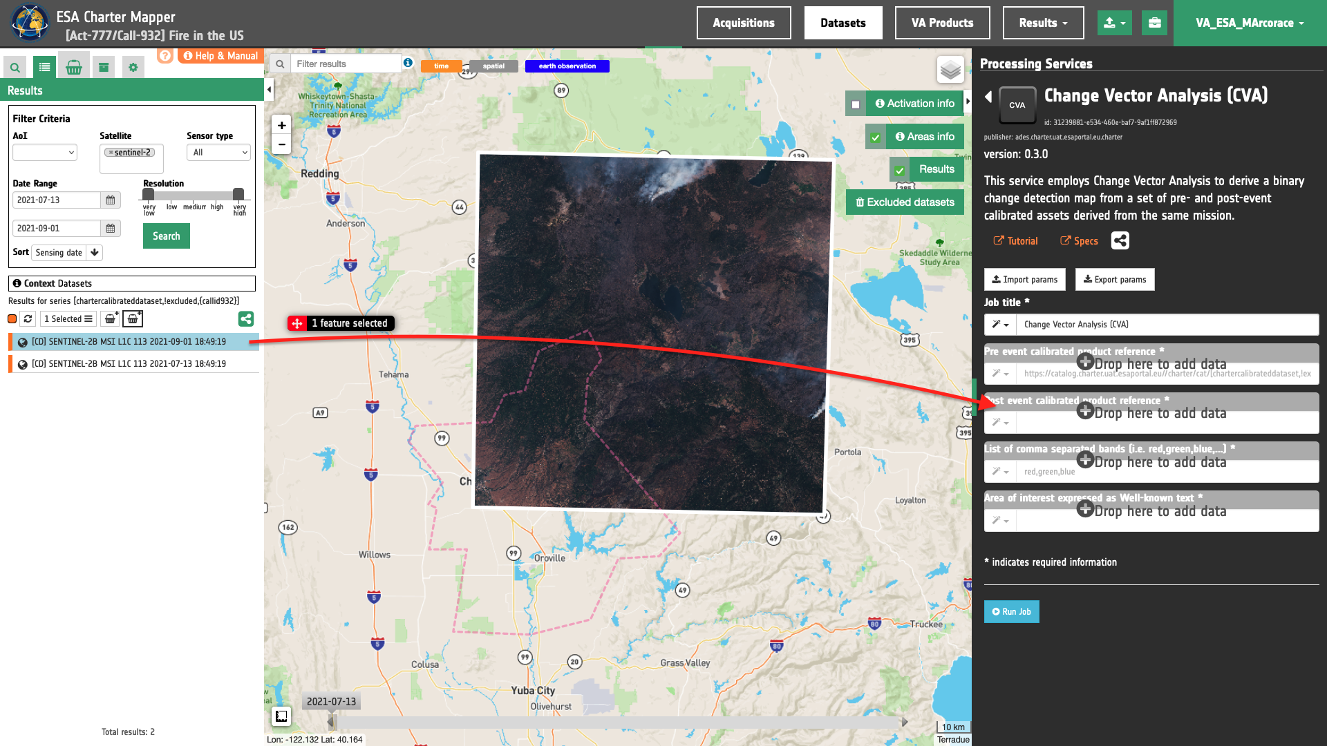The width and height of the screenshot is (1327, 746).
Task: Toggle the earth observation filter tag
Action: click(567, 66)
